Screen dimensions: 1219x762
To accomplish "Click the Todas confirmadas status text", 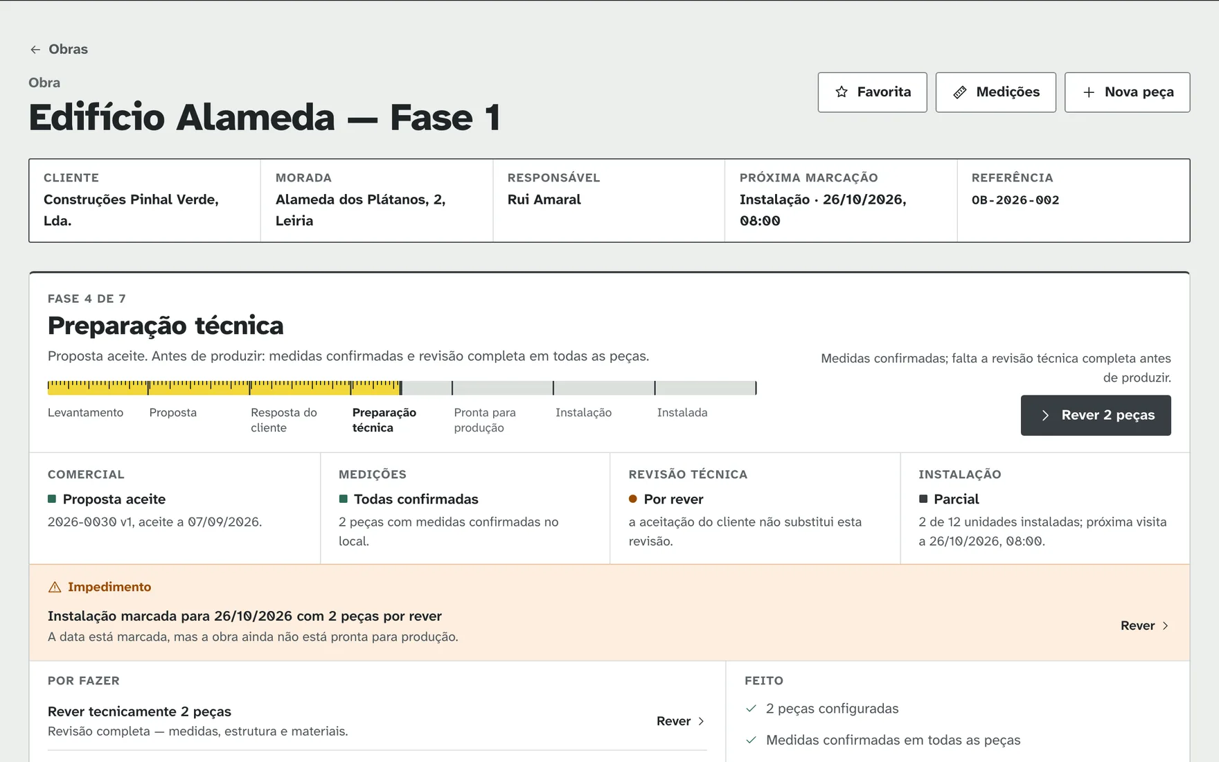I will [x=416, y=499].
